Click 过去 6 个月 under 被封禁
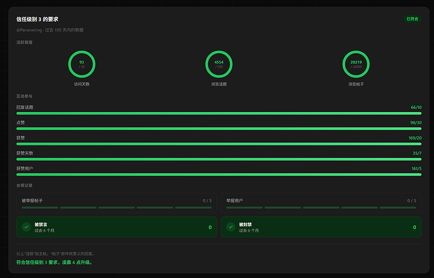Screen dimensions: 434x278 tap(249, 230)
